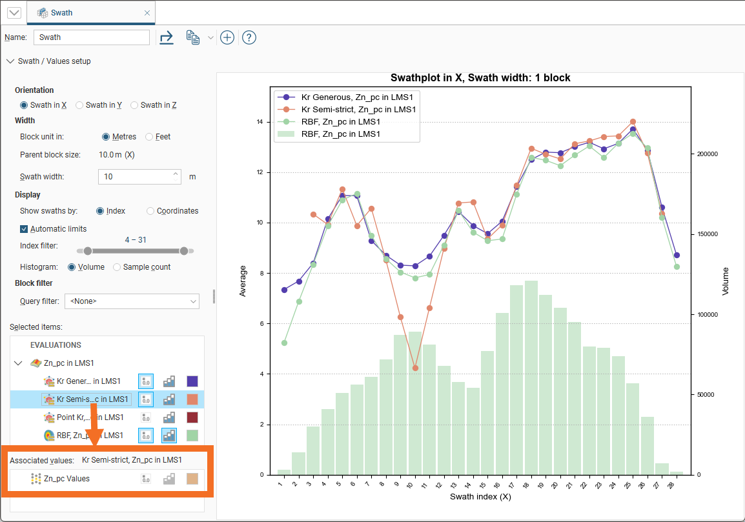
Task: Enable histogram icon for Point Kriging row
Action: tap(169, 418)
